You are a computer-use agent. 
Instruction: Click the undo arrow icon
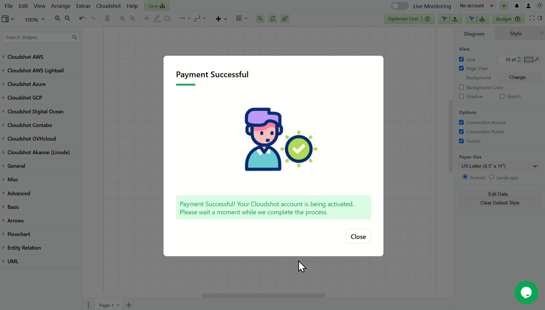coord(82,19)
